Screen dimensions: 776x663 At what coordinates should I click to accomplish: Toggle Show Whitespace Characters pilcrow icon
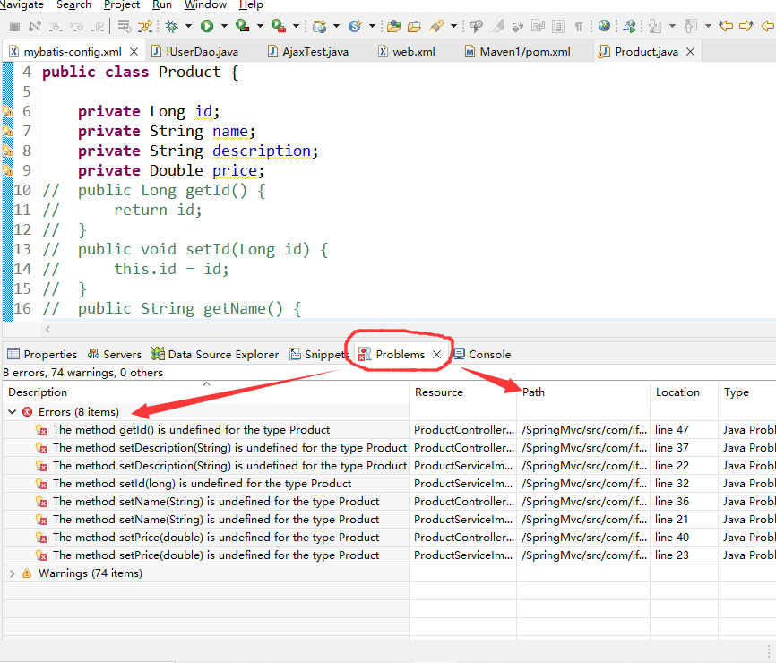[x=579, y=26]
